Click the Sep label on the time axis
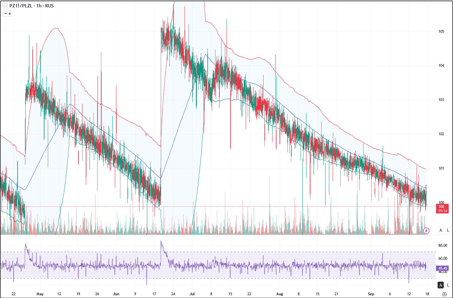This screenshot has height=298, width=453. [x=371, y=294]
